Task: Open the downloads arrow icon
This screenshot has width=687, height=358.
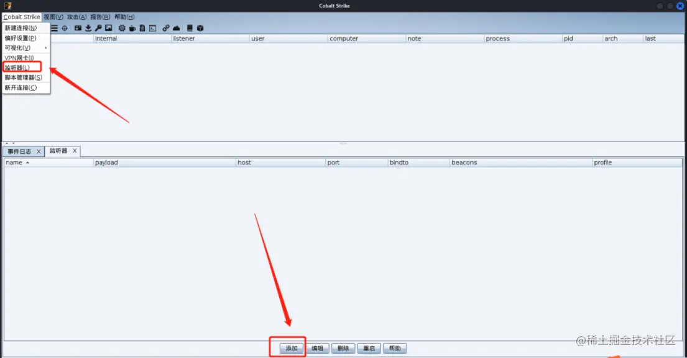Action: 88,28
